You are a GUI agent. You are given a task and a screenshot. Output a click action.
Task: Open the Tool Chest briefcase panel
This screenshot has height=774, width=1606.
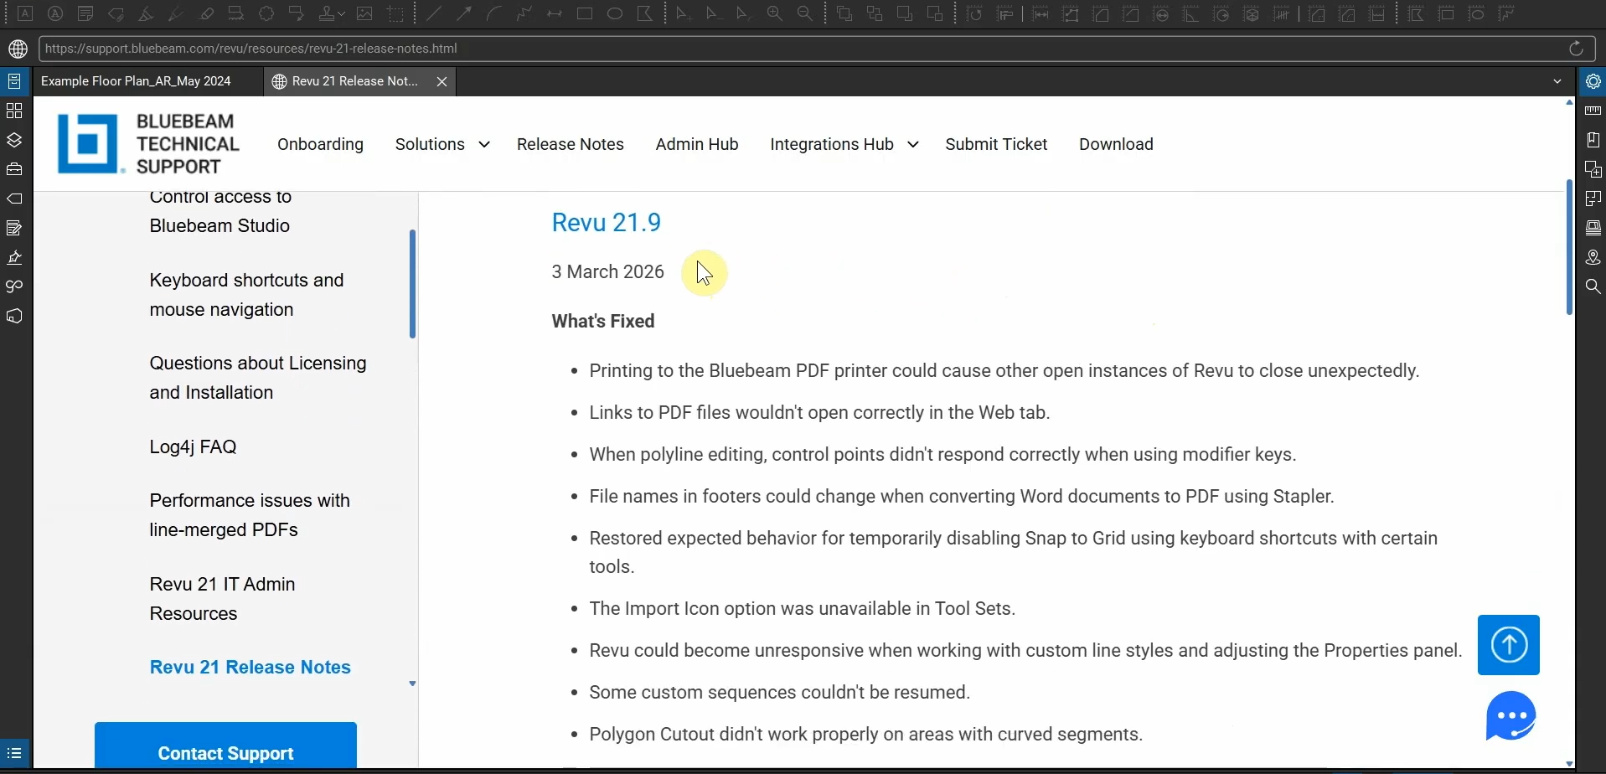click(x=14, y=169)
